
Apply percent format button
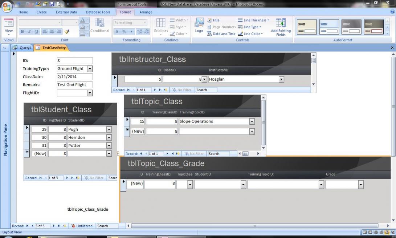(124, 32)
